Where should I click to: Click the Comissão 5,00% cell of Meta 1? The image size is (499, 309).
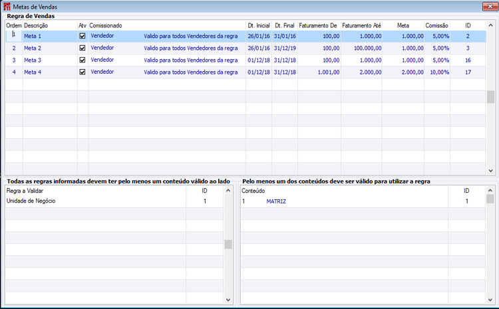[437, 36]
